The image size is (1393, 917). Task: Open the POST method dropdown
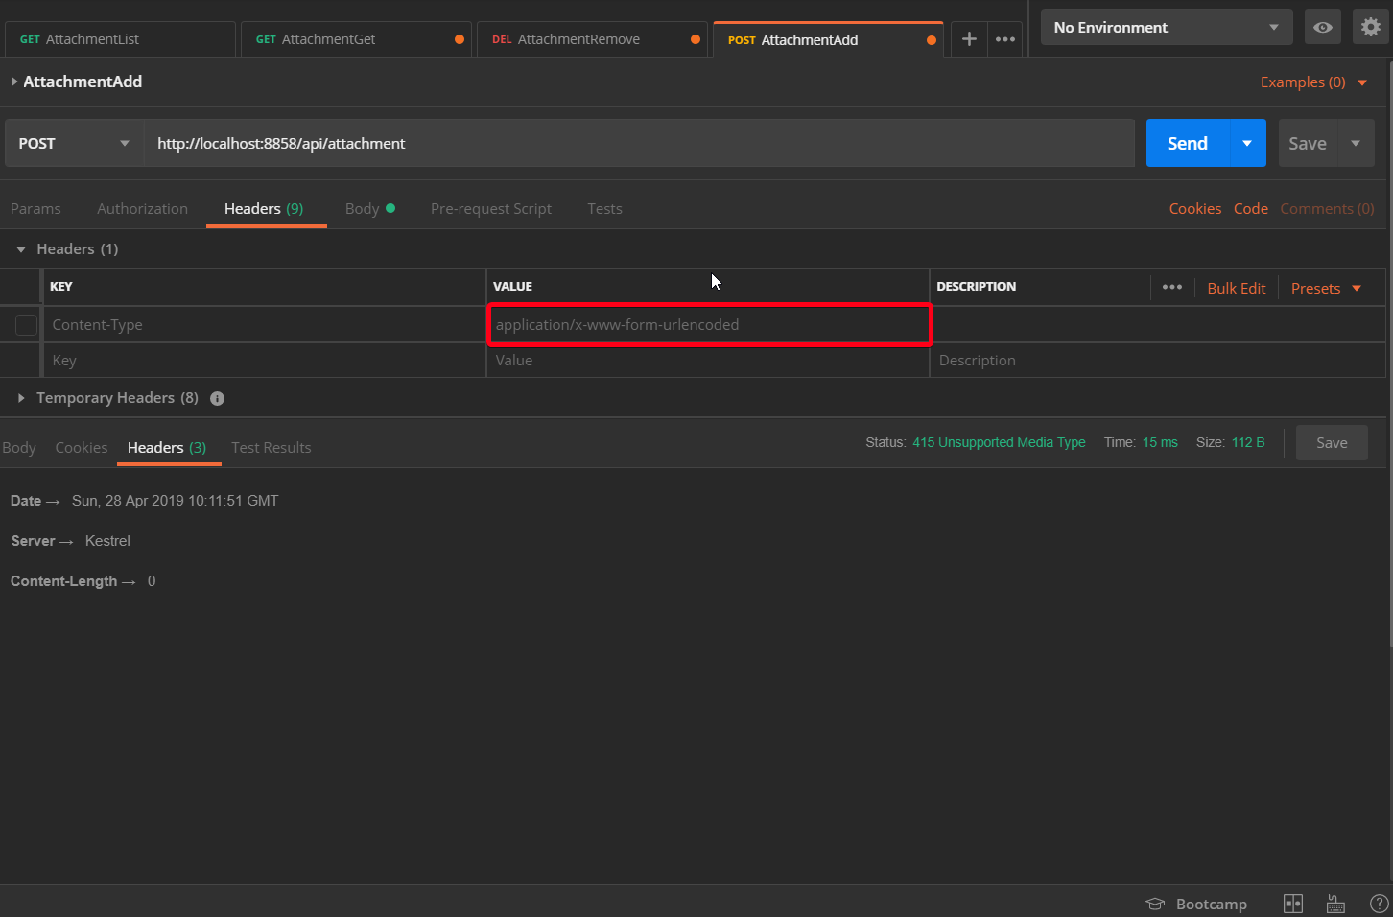click(74, 143)
